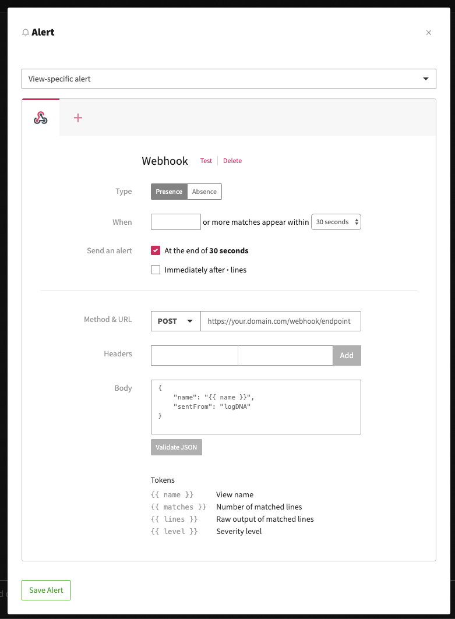Open the Webhook channel tab icon

coord(41,118)
